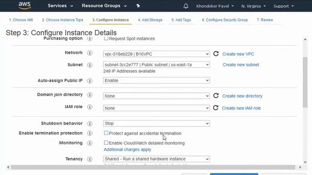This screenshot has width=312, height=175.
Task: Go to 5. Add Tags tab
Action: tap(181, 20)
